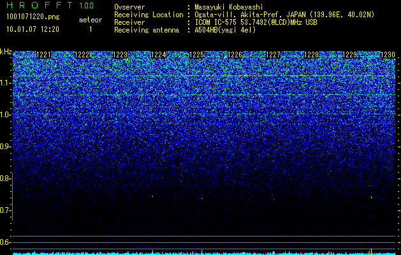Click the meteor count label
The height and width of the screenshot is (255, 401).
click(x=91, y=20)
